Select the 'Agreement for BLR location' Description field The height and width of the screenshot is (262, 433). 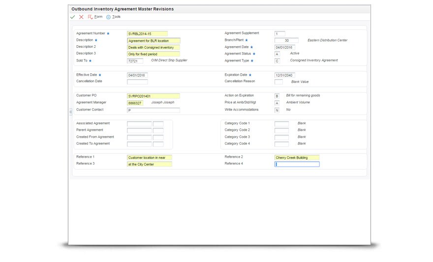click(154, 40)
